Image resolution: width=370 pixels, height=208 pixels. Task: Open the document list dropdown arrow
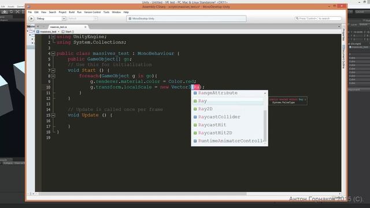pyautogui.click(x=339, y=27)
